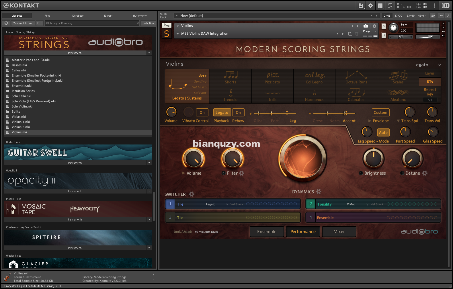Open the Ensemble page tab
Viewport: 453px width, 289px height.
pos(267,232)
